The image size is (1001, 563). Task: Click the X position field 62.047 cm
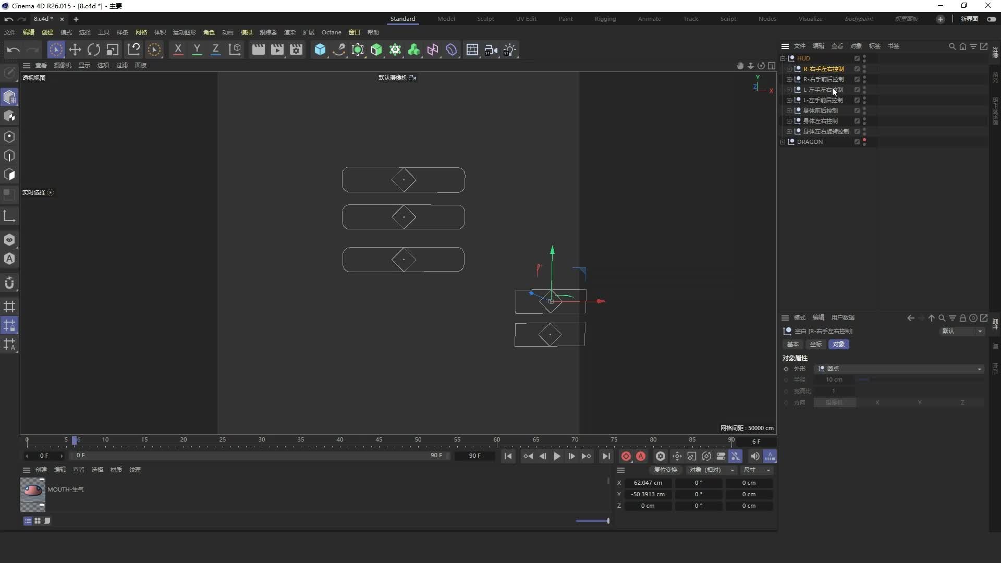click(x=648, y=483)
